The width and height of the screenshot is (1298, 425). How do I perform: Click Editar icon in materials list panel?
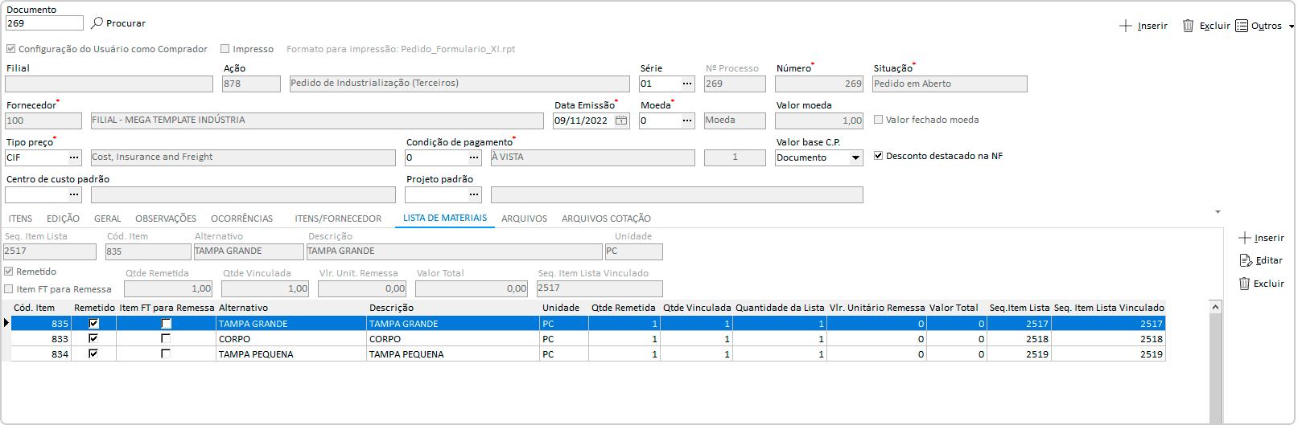(x=1246, y=260)
